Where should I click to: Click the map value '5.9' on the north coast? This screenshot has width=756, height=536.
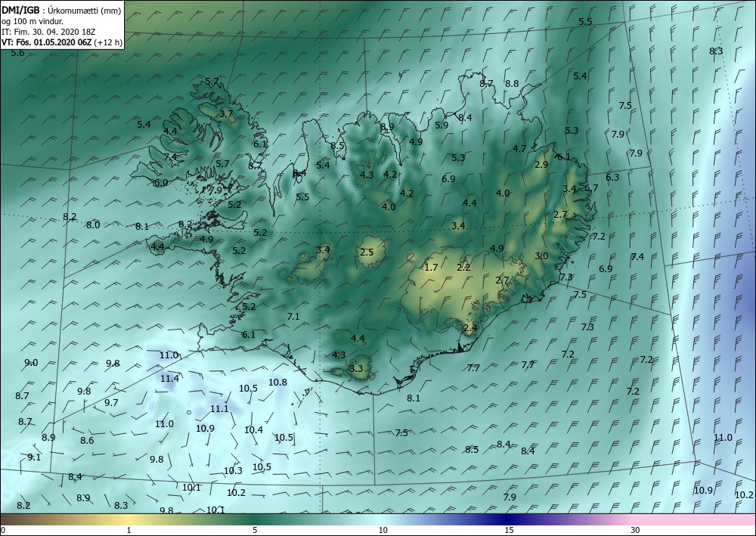442,125
